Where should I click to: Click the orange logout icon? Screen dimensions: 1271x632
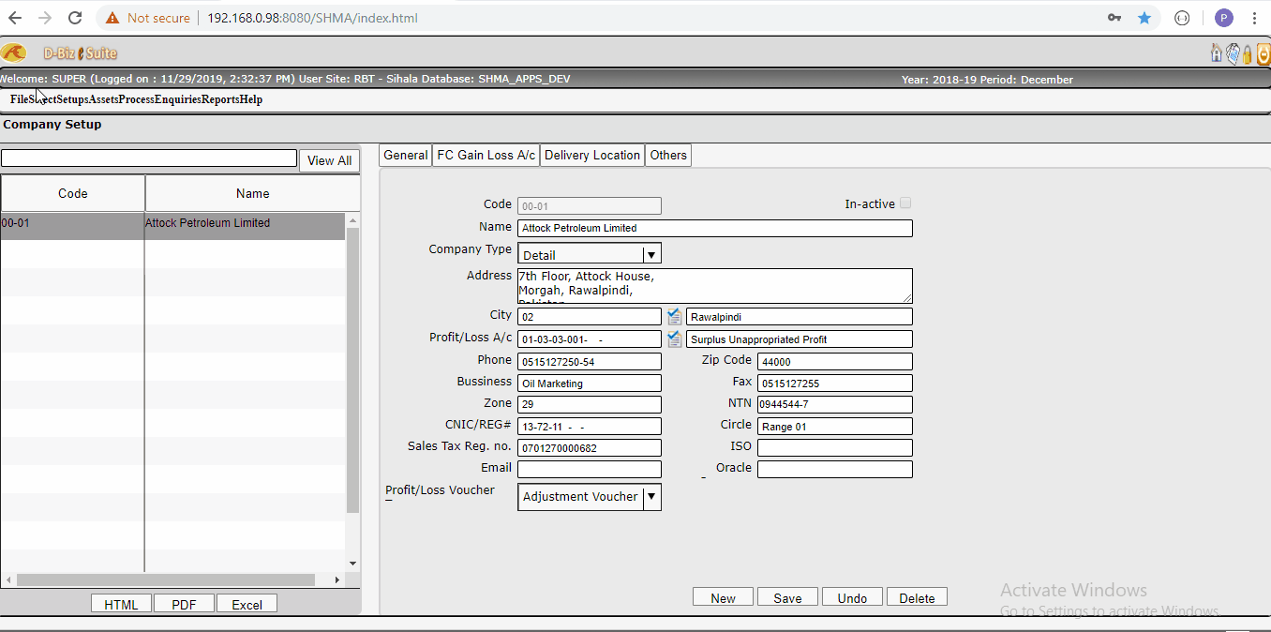(x=1263, y=53)
